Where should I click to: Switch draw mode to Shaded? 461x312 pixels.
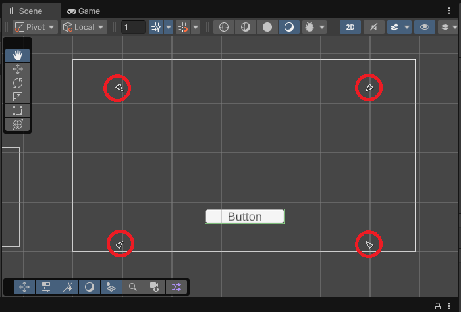click(289, 28)
